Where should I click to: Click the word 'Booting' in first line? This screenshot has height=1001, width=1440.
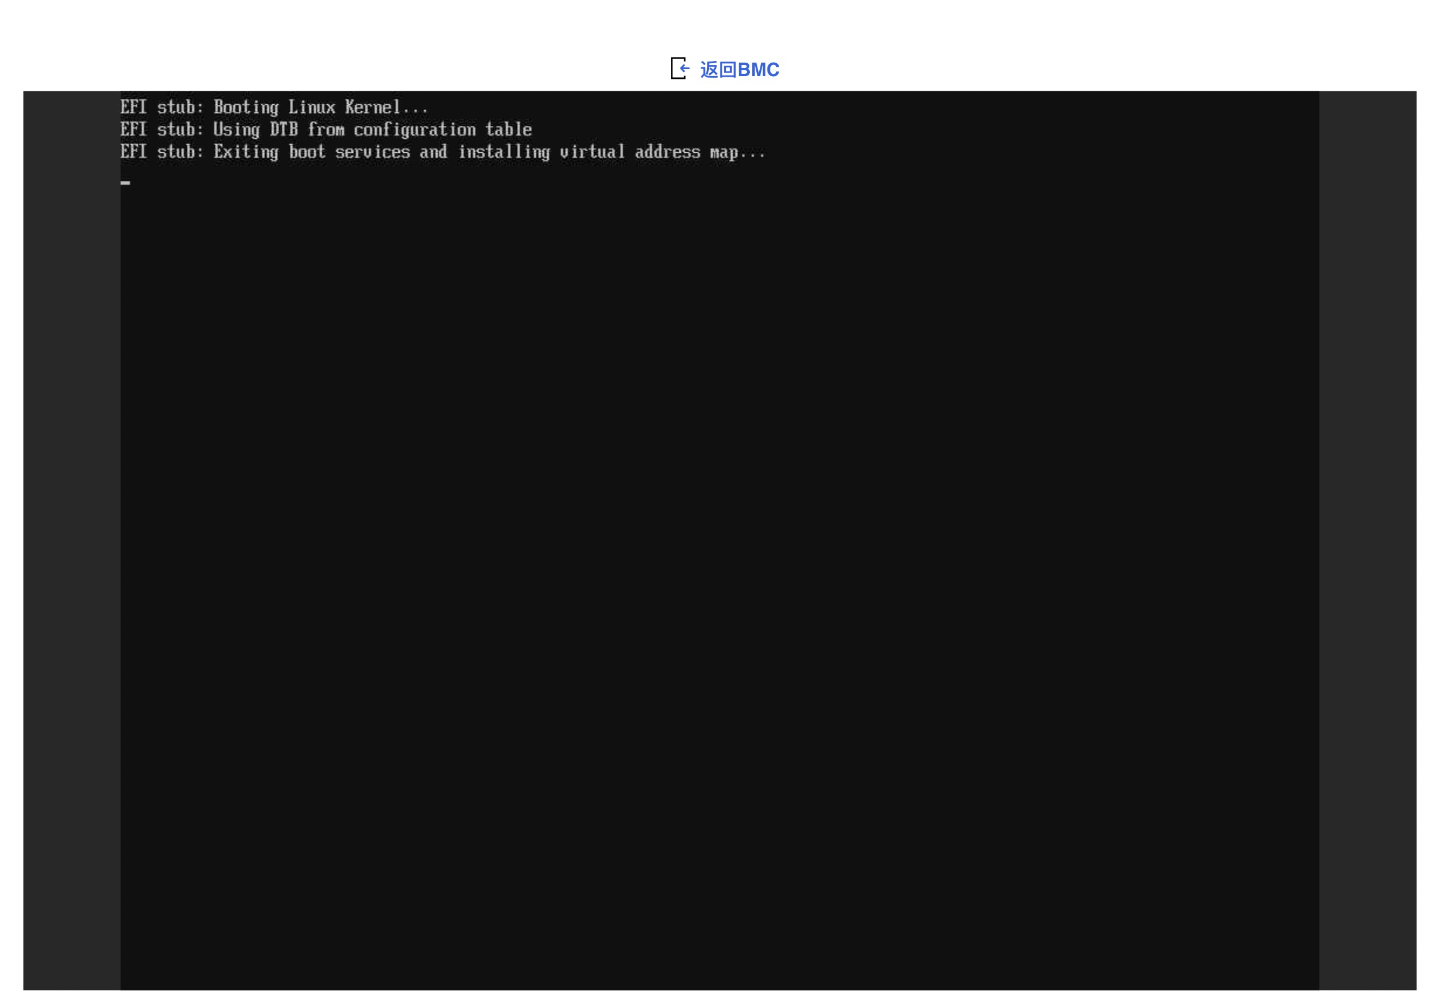tap(246, 108)
